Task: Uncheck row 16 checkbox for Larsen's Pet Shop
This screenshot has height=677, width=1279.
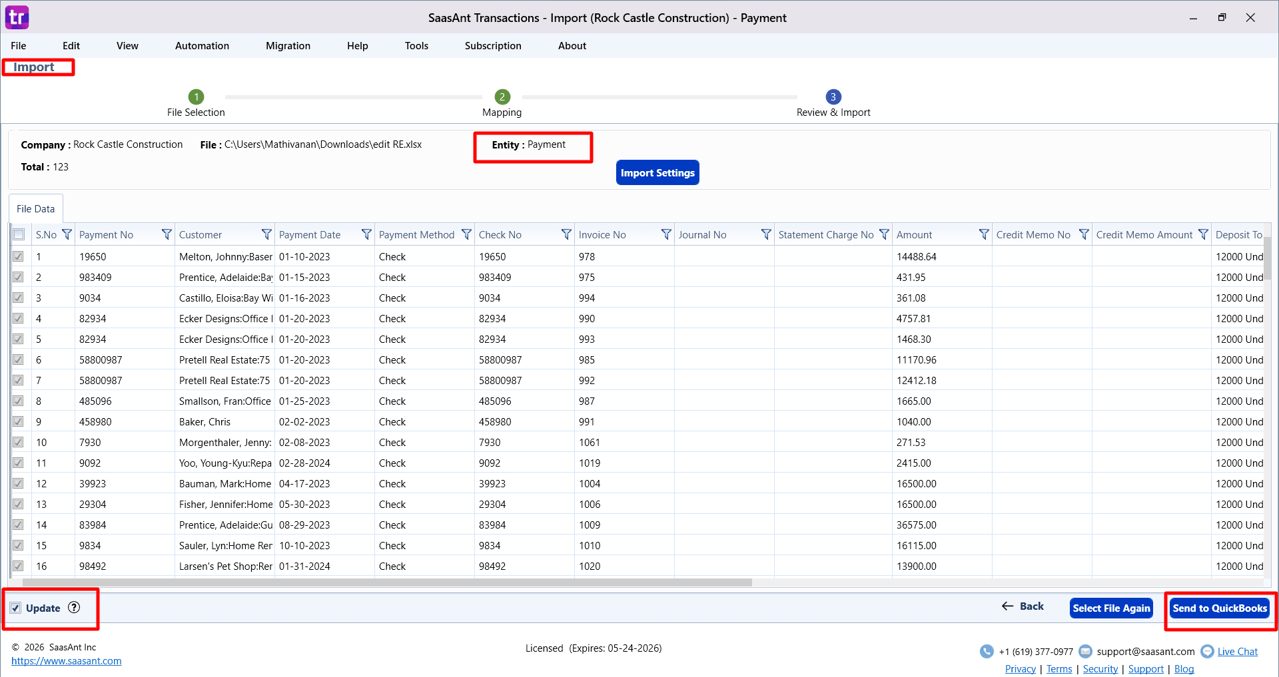Action: pos(18,566)
